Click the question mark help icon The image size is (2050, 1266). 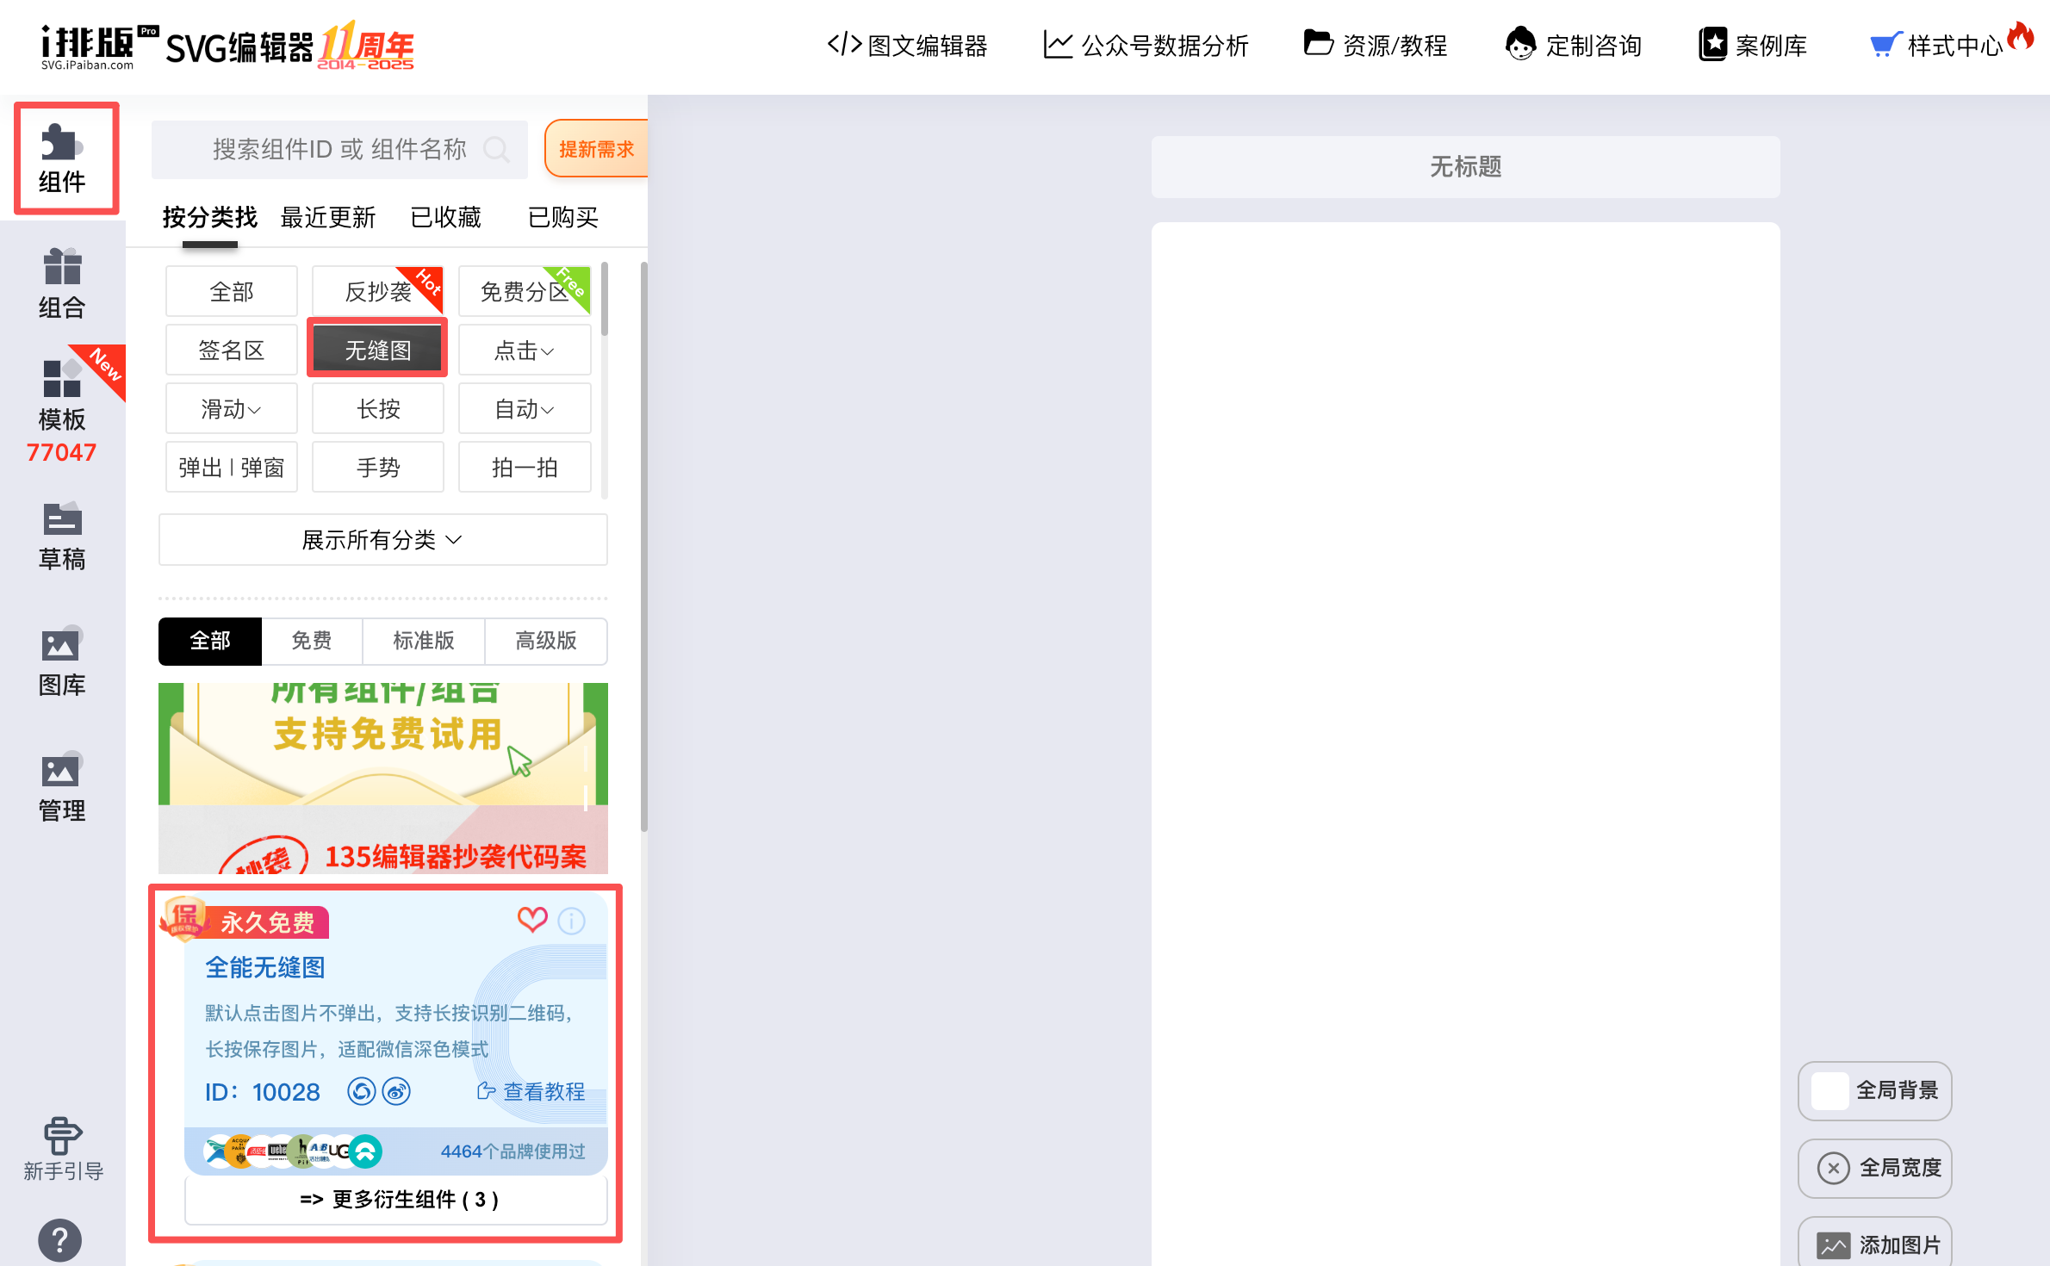tap(60, 1240)
